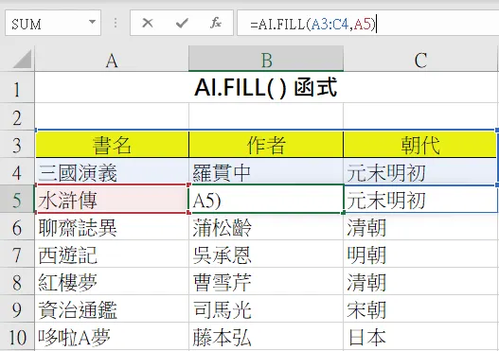The height and width of the screenshot is (351, 499).
Task: Select all cells with corner triangle
Action: pyautogui.click(x=22, y=60)
